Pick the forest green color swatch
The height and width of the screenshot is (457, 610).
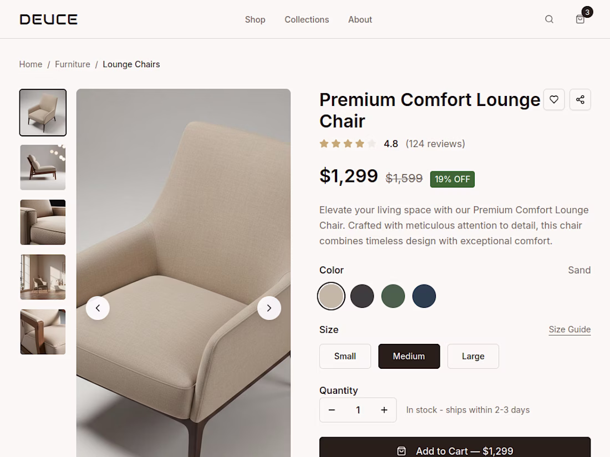393,296
